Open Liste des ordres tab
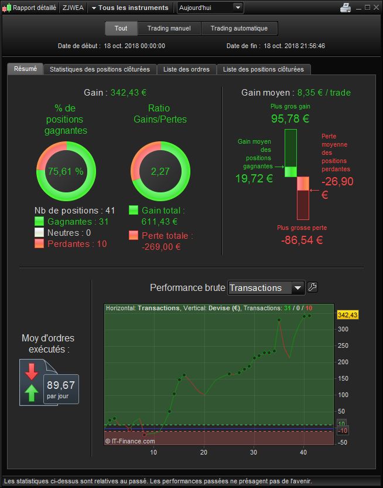 186,69
